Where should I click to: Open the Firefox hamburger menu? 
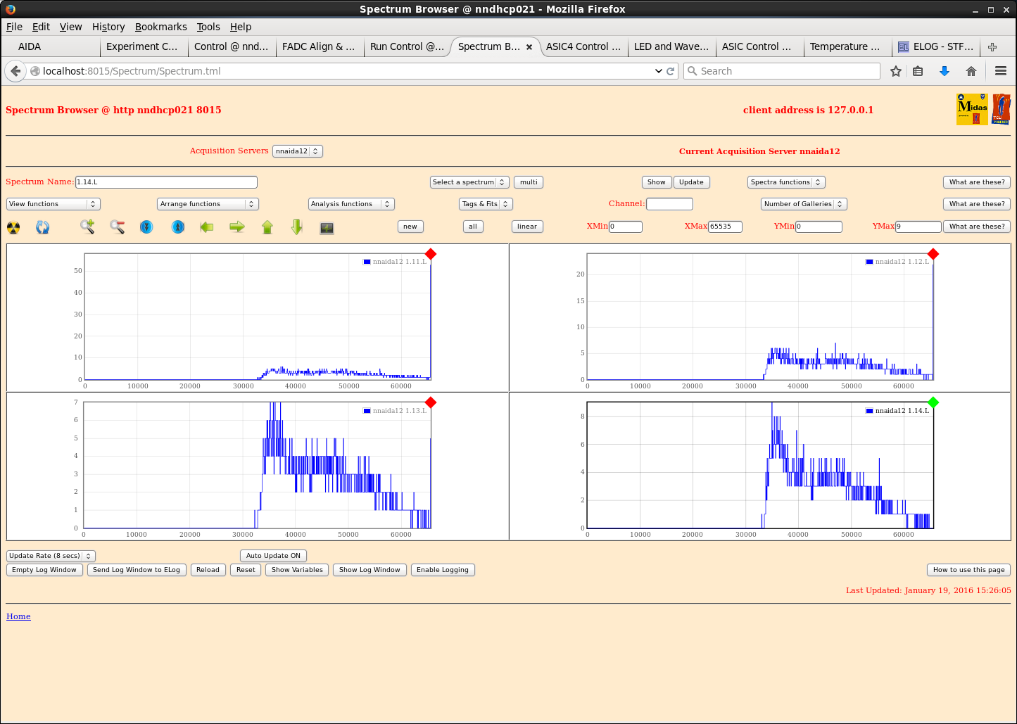tap(1001, 71)
